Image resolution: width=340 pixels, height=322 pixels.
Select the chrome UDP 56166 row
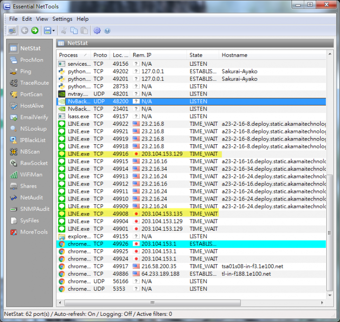(x=191, y=281)
